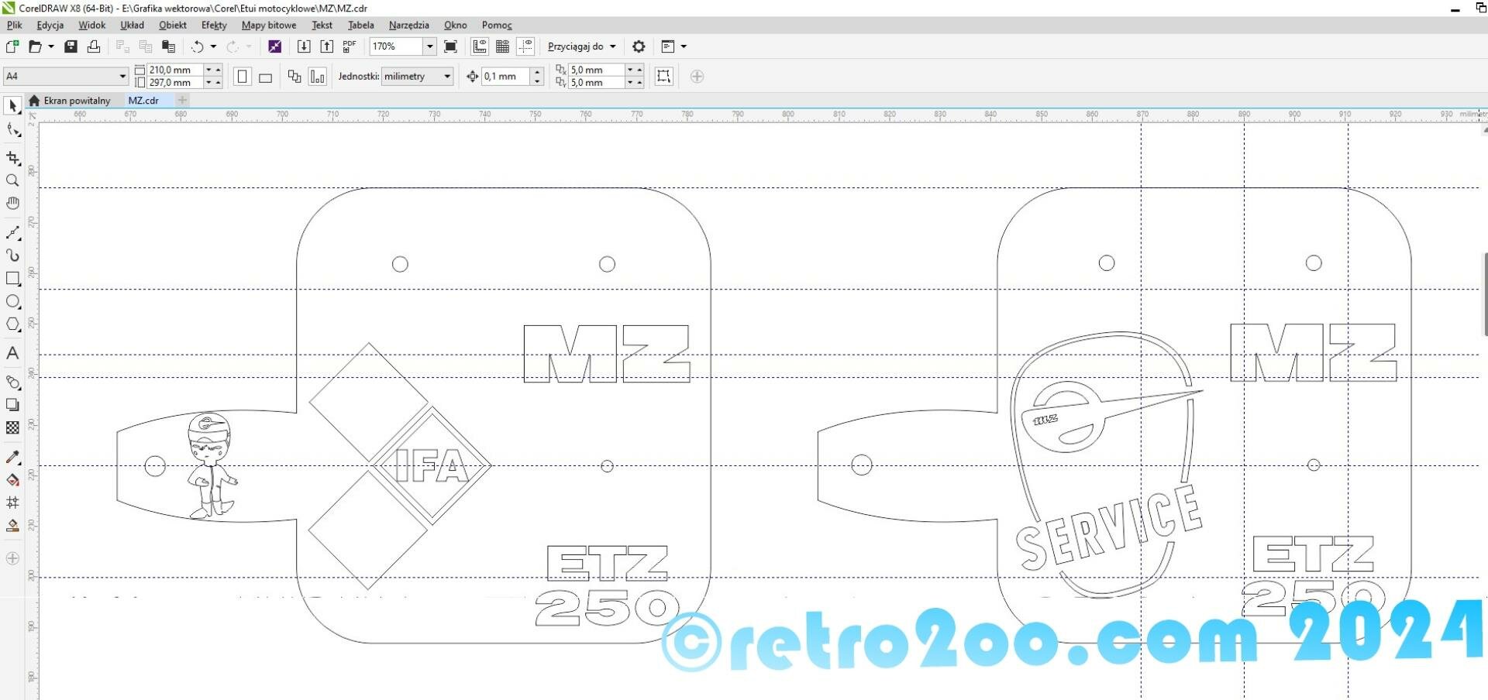
Task: Select the Text tool
Action: (x=12, y=353)
